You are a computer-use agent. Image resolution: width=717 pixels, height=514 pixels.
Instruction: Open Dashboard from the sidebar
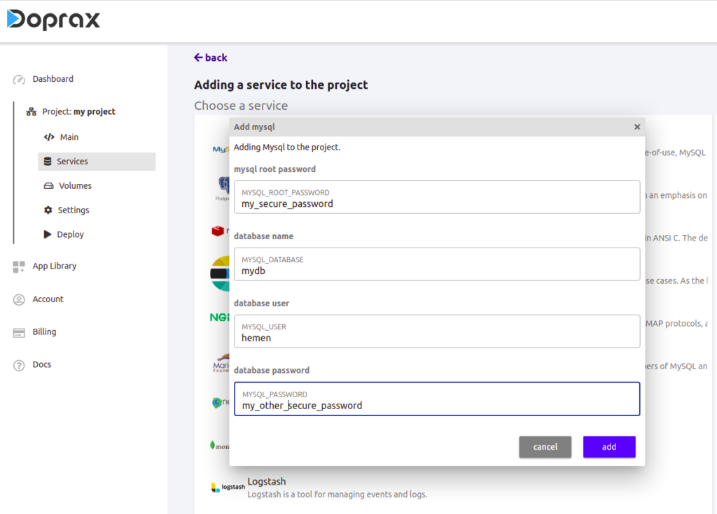(x=53, y=79)
